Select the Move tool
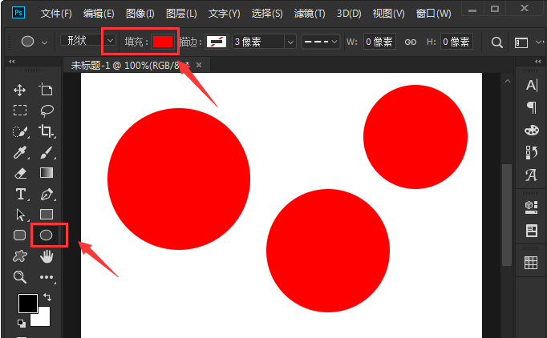This screenshot has height=338, width=547. (x=21, y=90)
